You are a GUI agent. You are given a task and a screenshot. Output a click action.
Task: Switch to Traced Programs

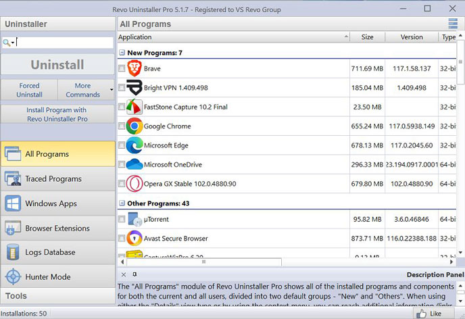(58, 178)
